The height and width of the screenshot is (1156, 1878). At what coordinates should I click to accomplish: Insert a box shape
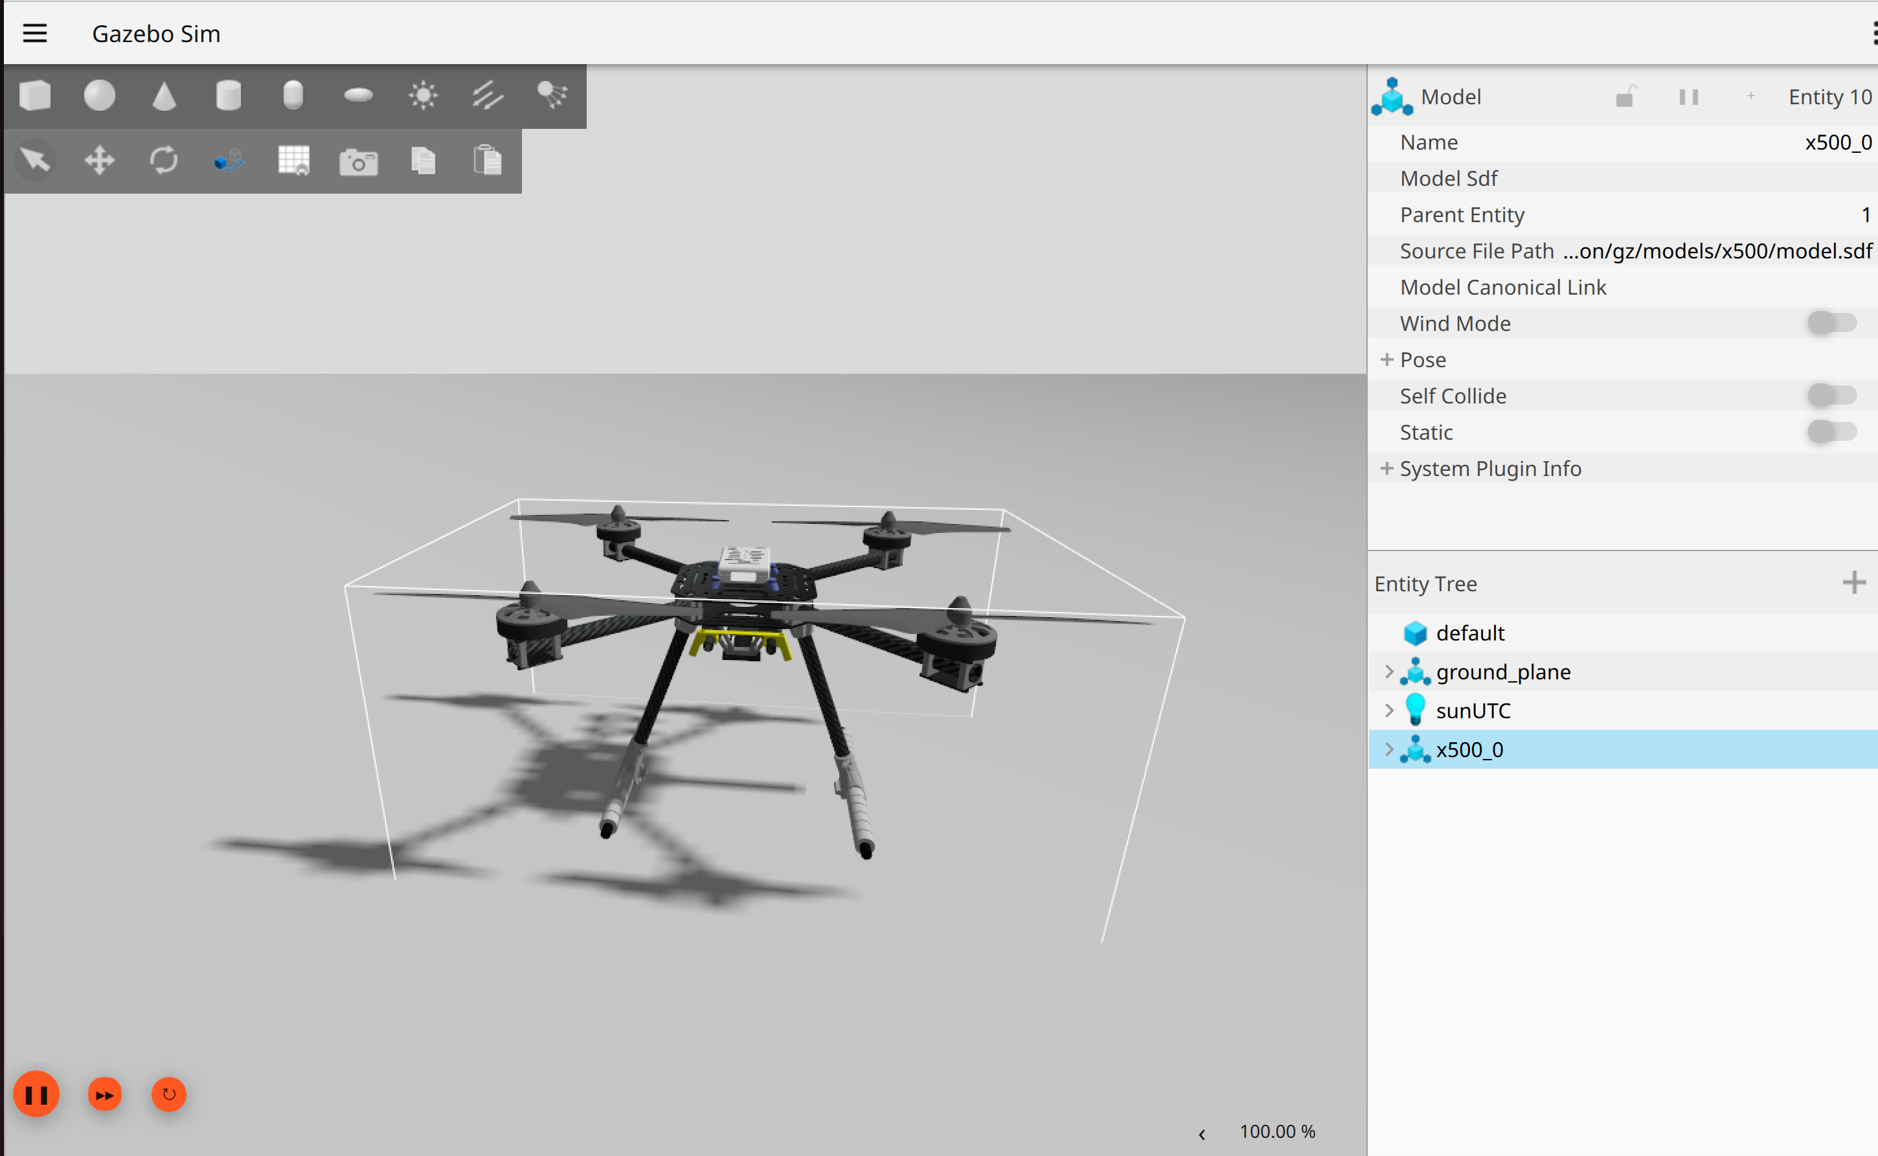pyautogui.click(x=35, y=96)
